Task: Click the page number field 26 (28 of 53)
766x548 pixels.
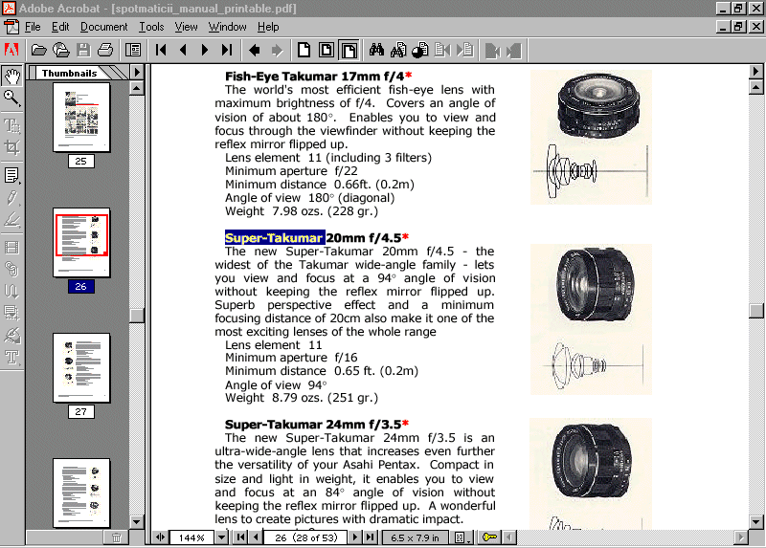Action: (x=305, y=537)
